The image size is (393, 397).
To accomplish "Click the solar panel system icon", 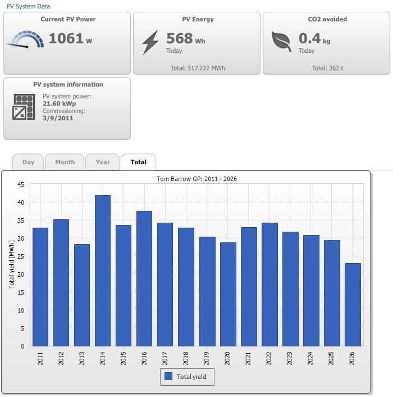I will click(x=24, y=107).
